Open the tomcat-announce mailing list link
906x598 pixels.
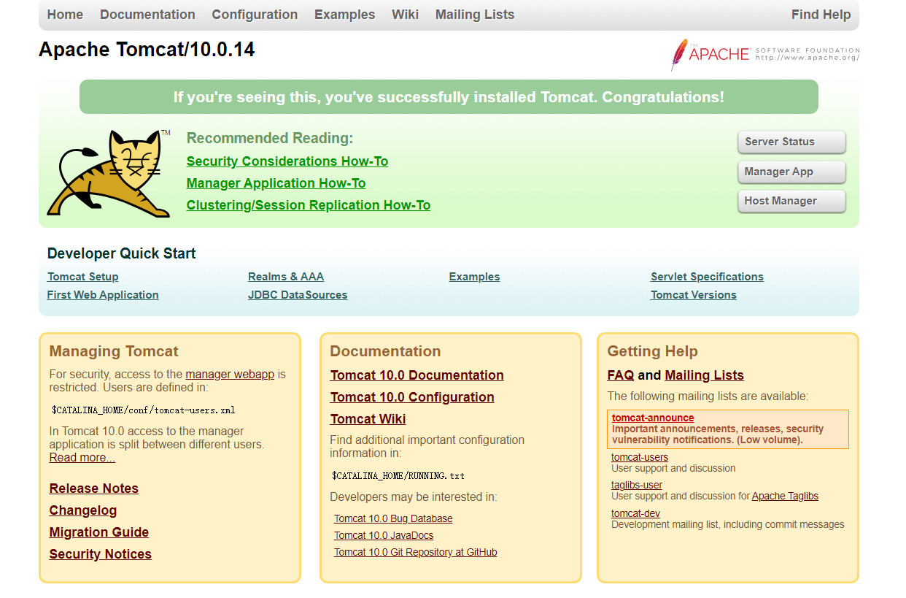click(x=653, y=418)
